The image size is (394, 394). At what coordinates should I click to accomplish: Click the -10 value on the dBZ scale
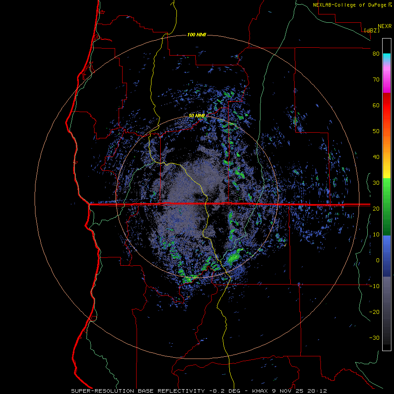point(374,286)
